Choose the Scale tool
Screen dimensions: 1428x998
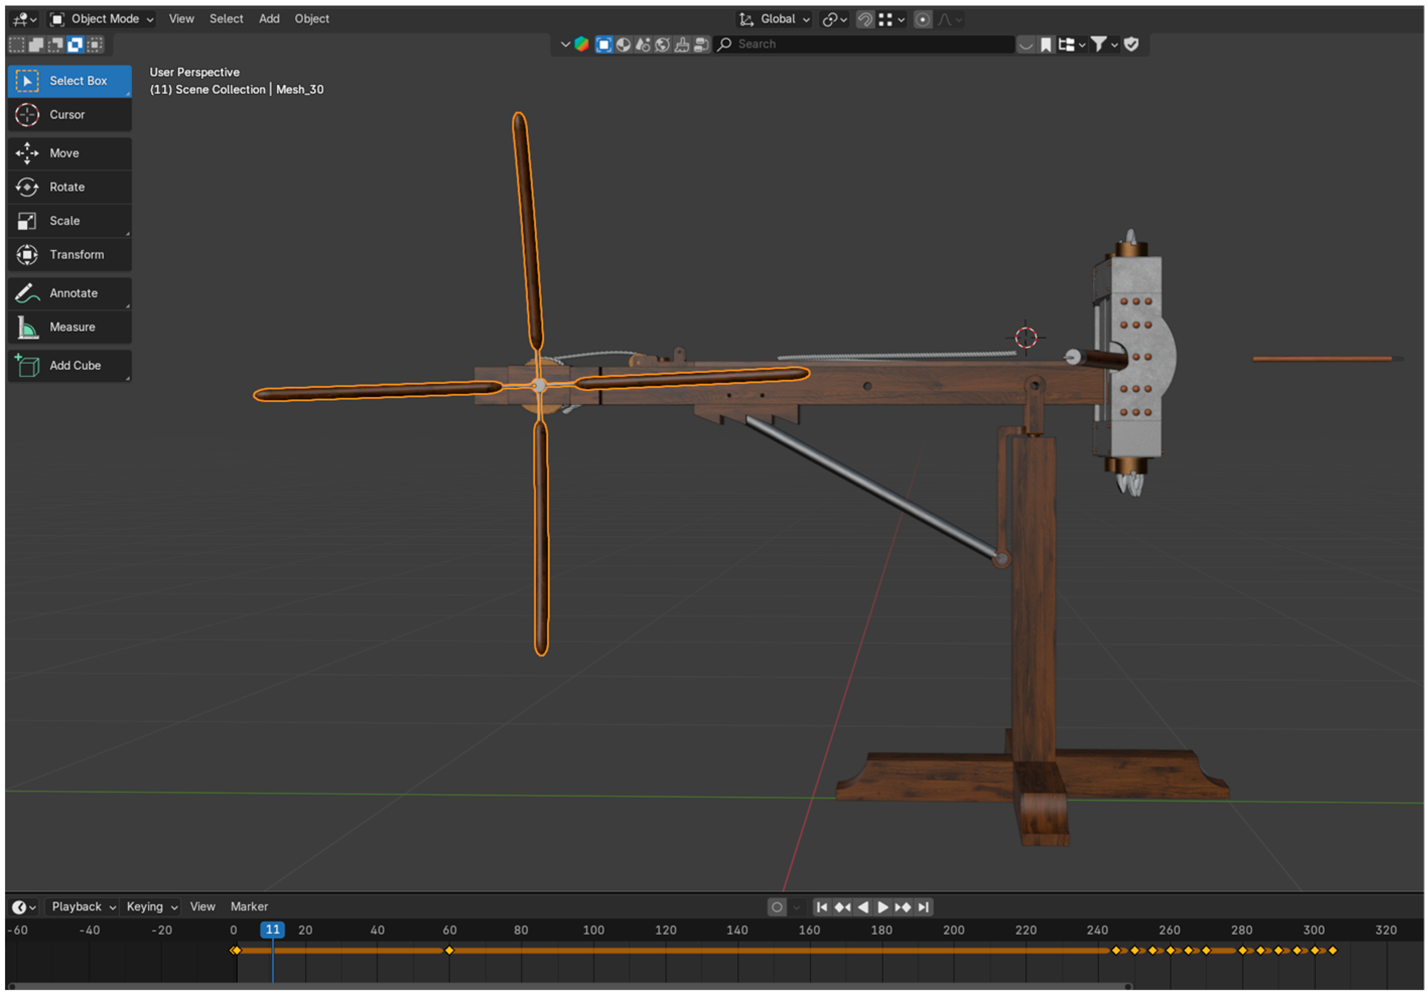(x=68, y=221)
